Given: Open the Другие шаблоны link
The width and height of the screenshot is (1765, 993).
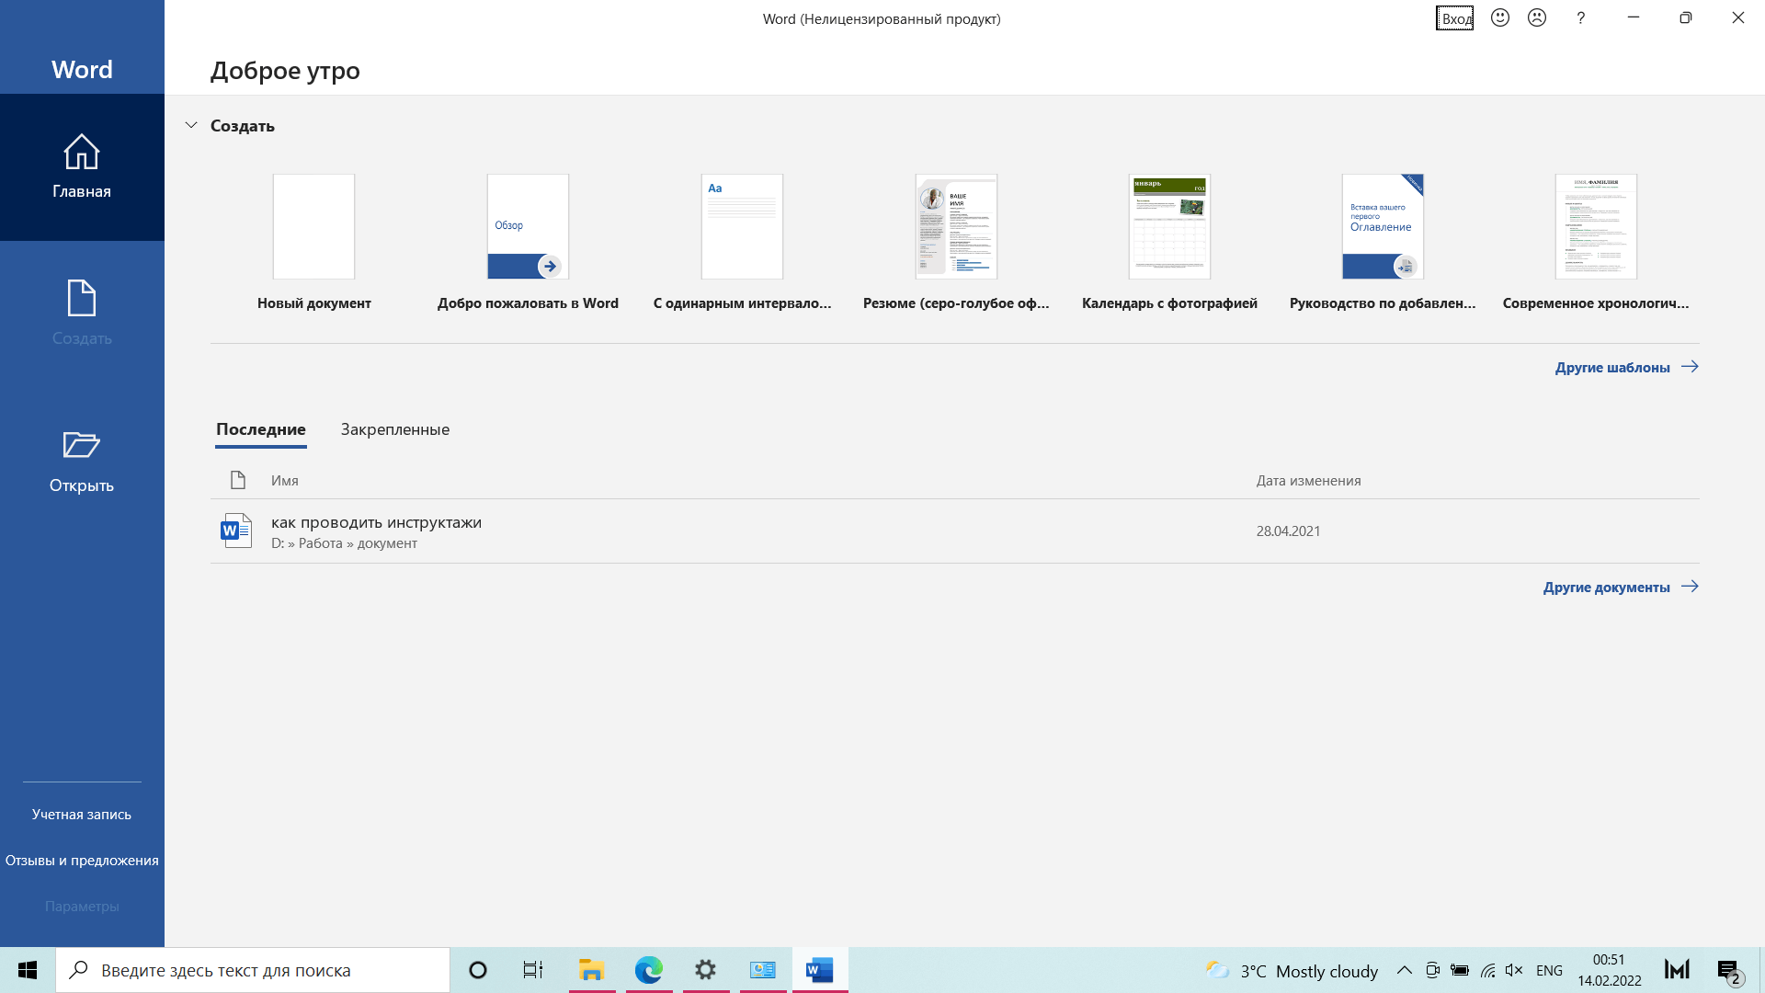Looking at the screenshot, I should pyautogui.click(x=1626, y=367).
